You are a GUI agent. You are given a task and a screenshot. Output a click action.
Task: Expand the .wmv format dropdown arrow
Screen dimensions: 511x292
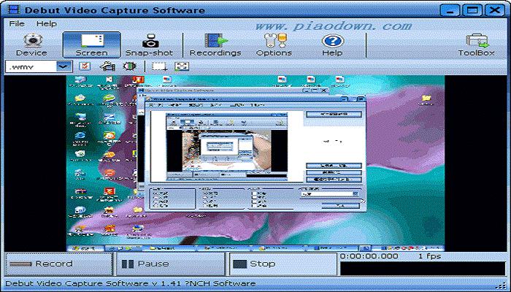tap(64, 67)
